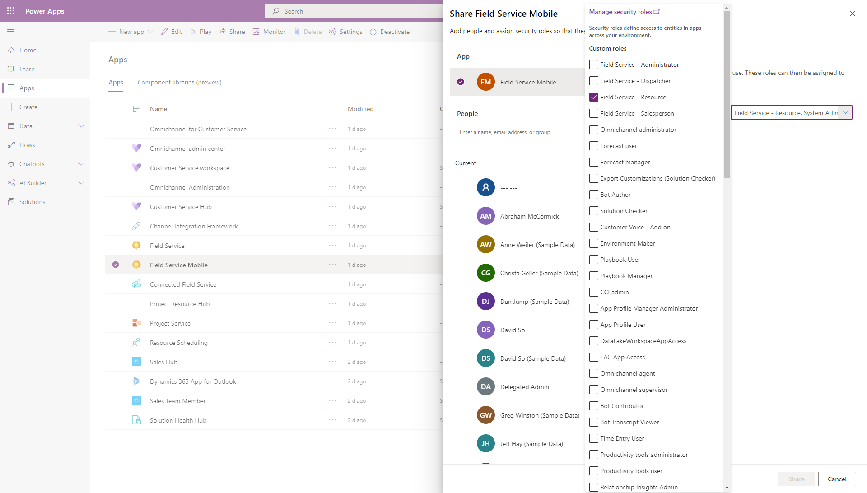Click the Chatbots sidebar icon
The width and height of the screenshot is (867, 493).
coord(11,164)
